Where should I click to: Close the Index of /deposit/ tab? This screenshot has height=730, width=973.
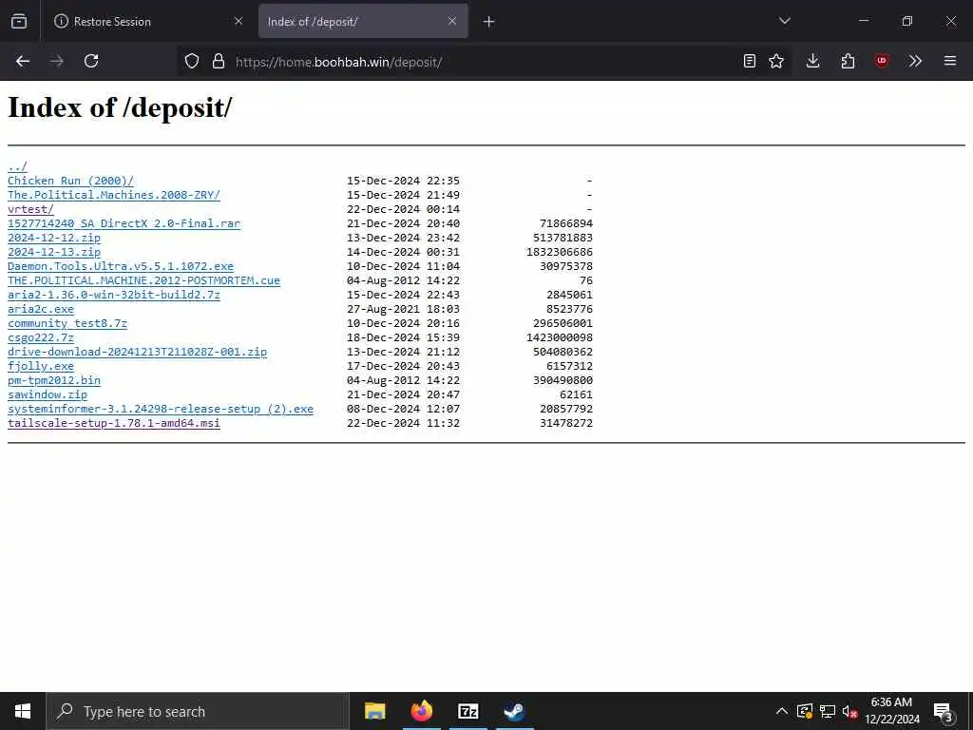[x=452, y=21]
